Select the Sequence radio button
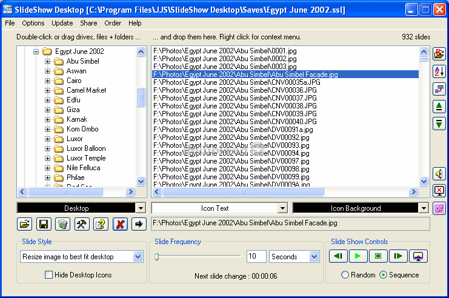Screen dimensions: 449x298 (383, 275)
